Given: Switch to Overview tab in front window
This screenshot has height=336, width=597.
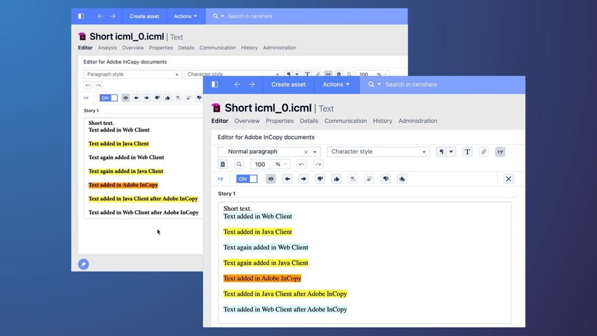Looking at the screenshot, I should (247, 121).
